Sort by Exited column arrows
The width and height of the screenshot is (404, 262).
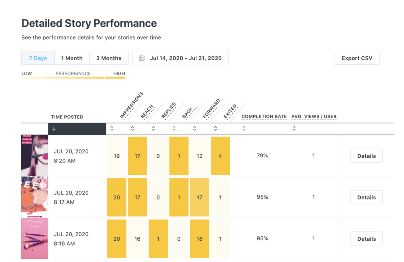tap(215, 129)
